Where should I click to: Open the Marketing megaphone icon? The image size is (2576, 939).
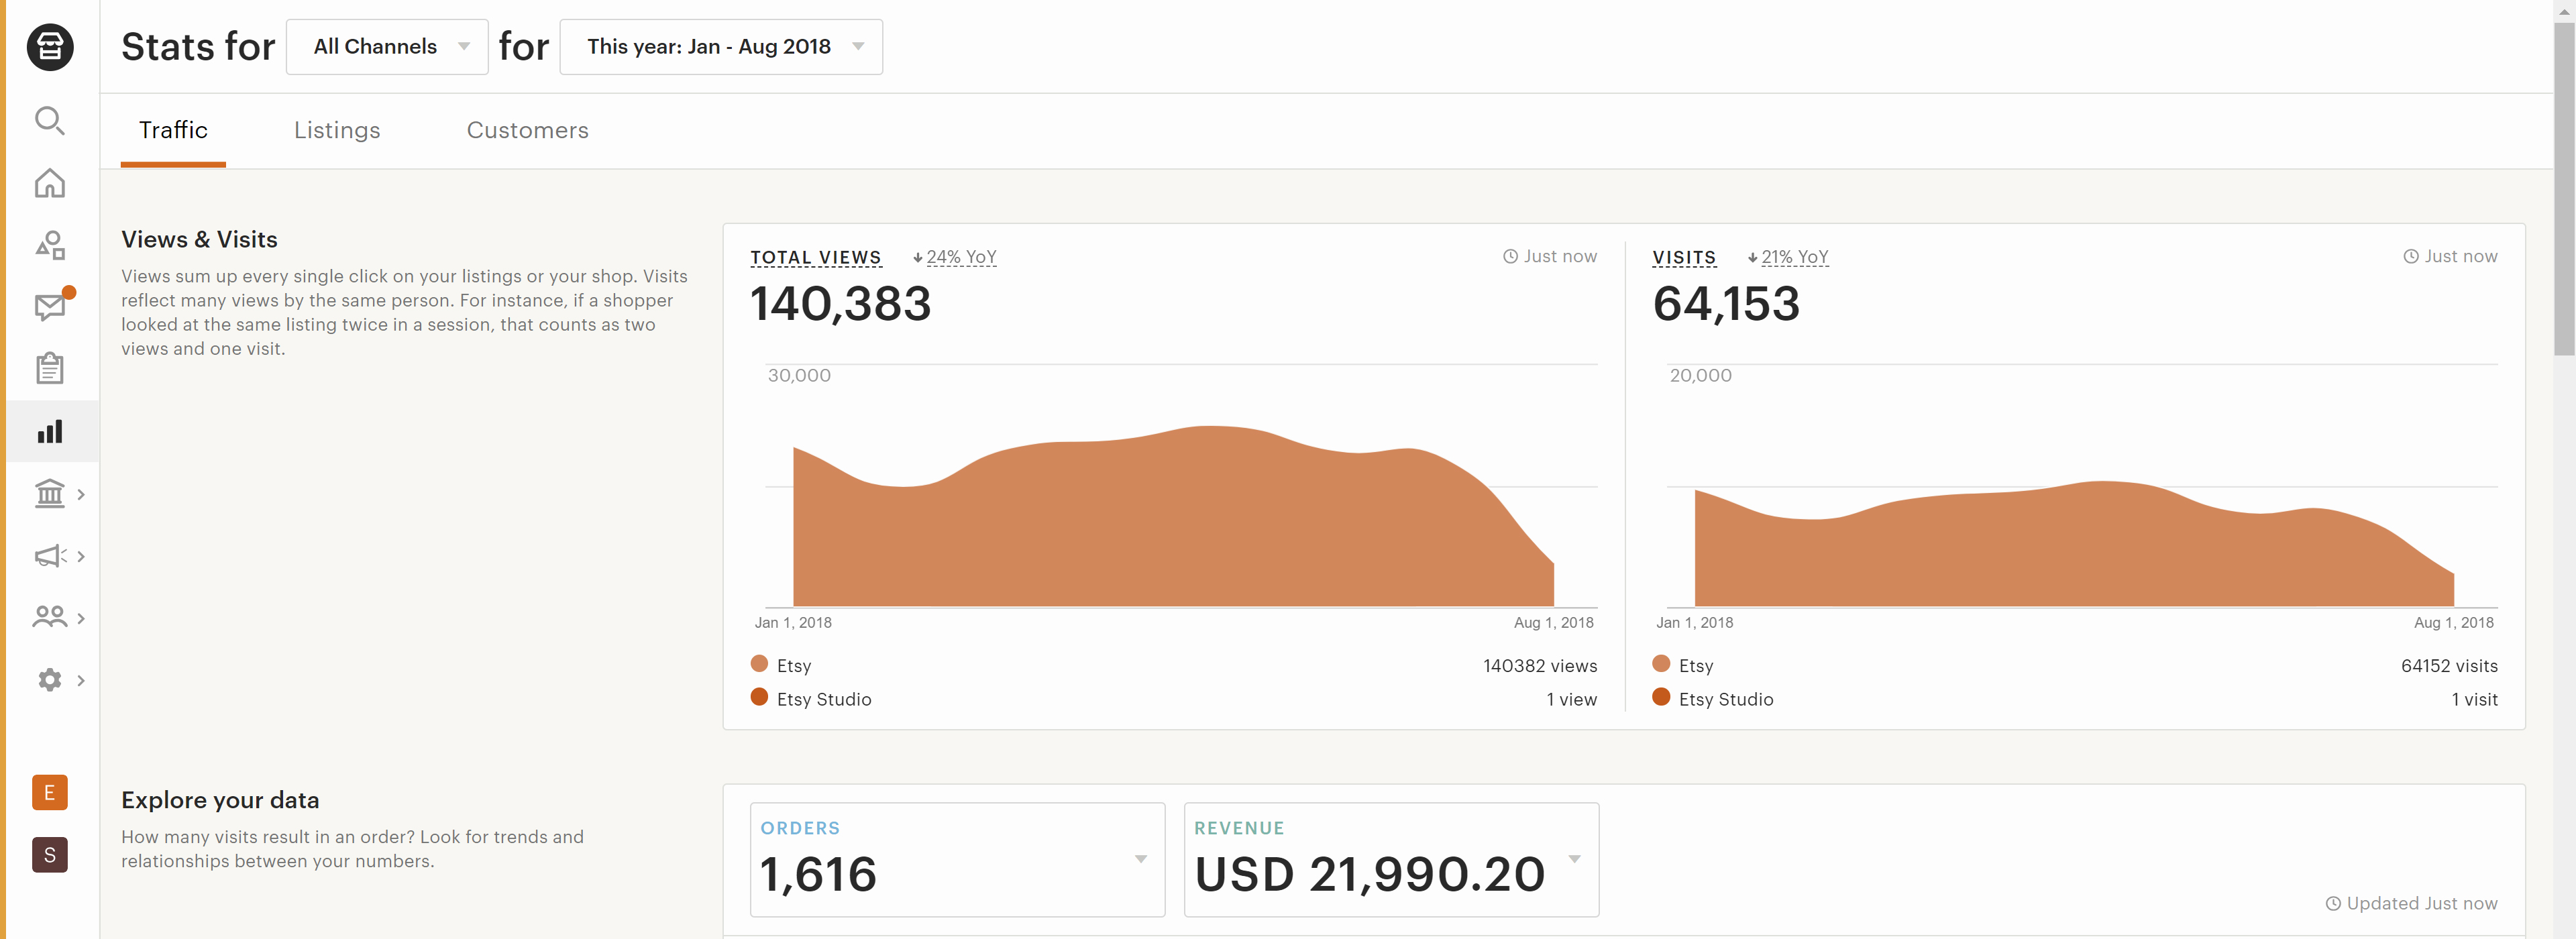tap(50, 556)
